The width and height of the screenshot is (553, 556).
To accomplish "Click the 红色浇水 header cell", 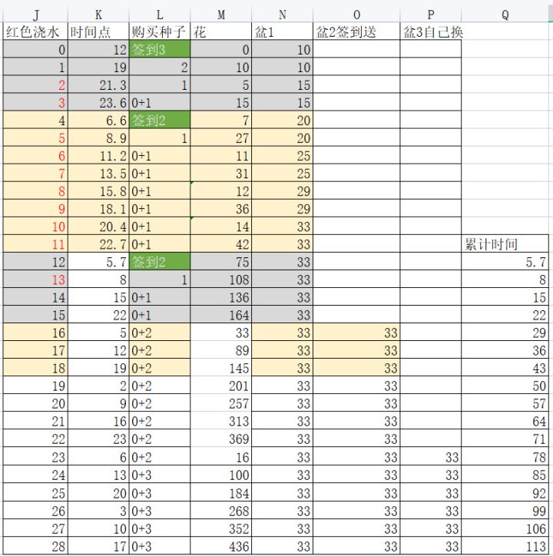I will pos(35,31).
